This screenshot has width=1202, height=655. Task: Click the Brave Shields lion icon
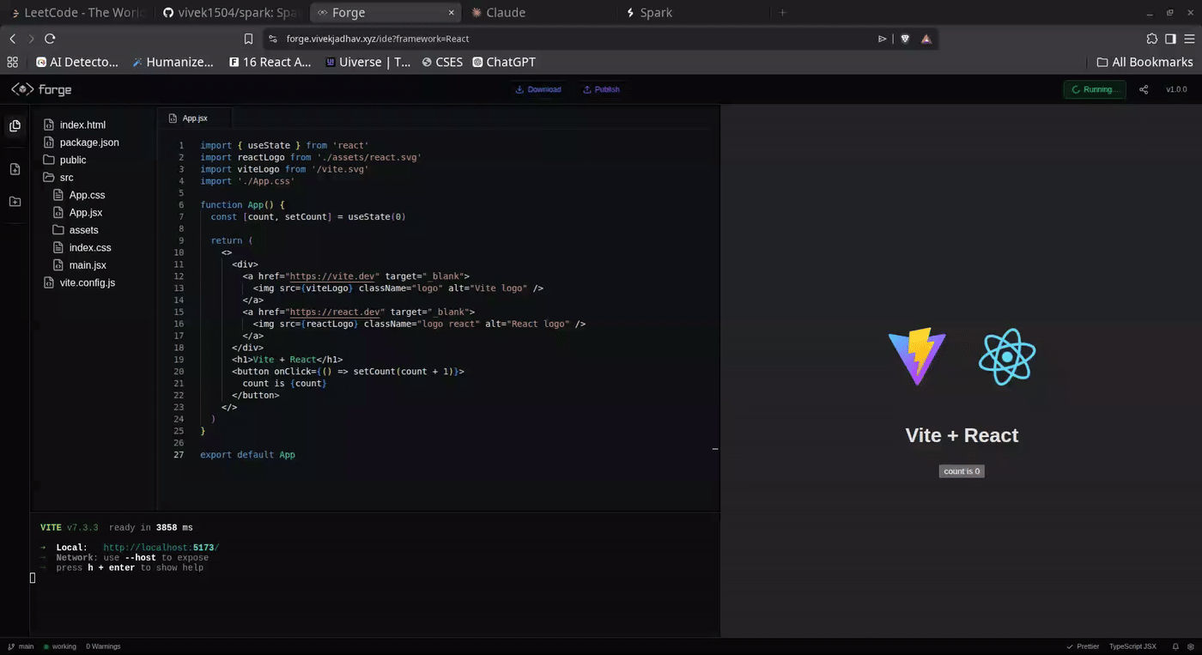[x=905, y=39]
